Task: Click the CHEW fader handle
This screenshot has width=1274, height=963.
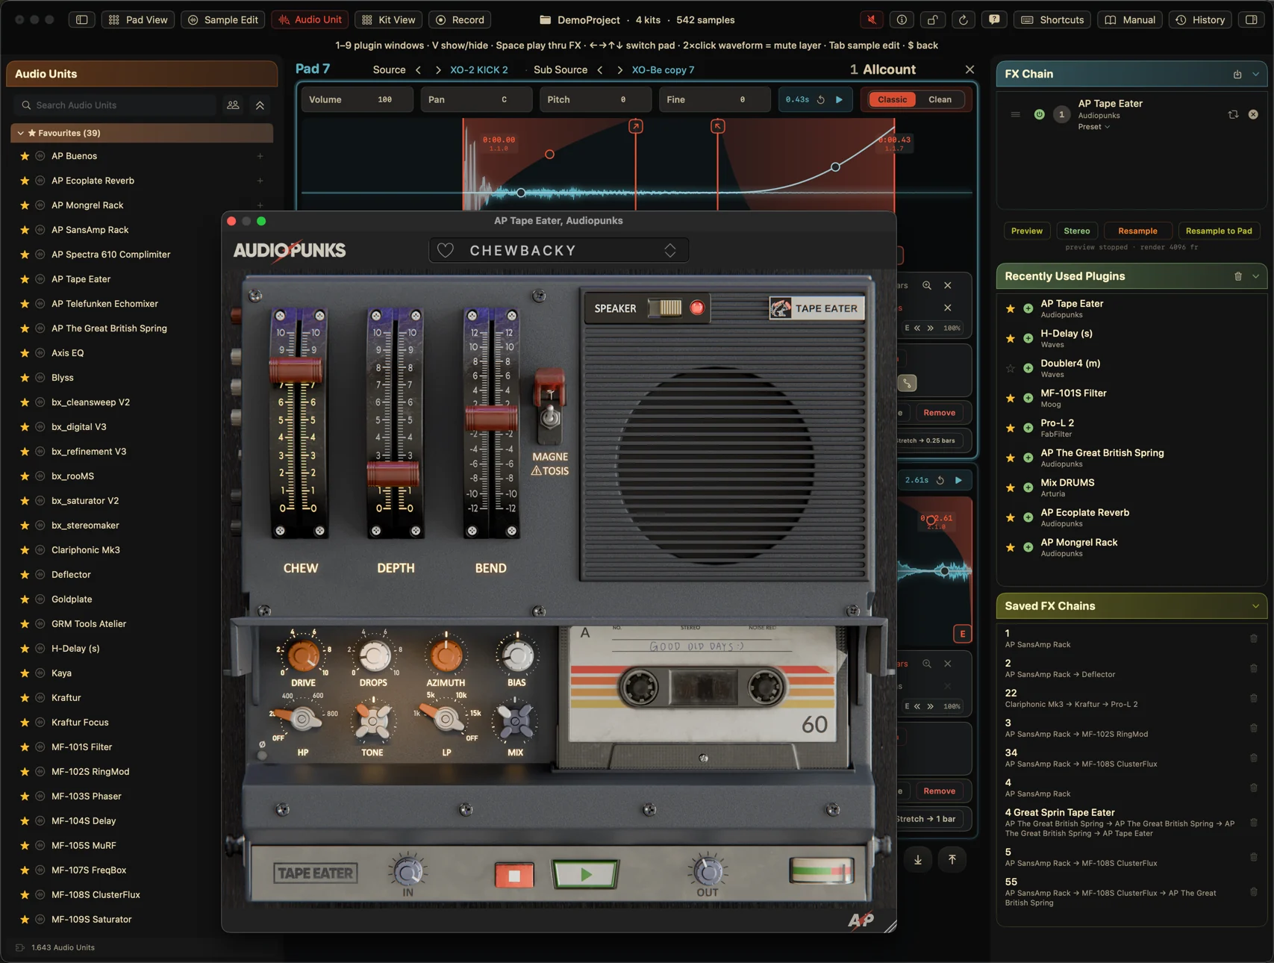Action: [x=296, y=370]
